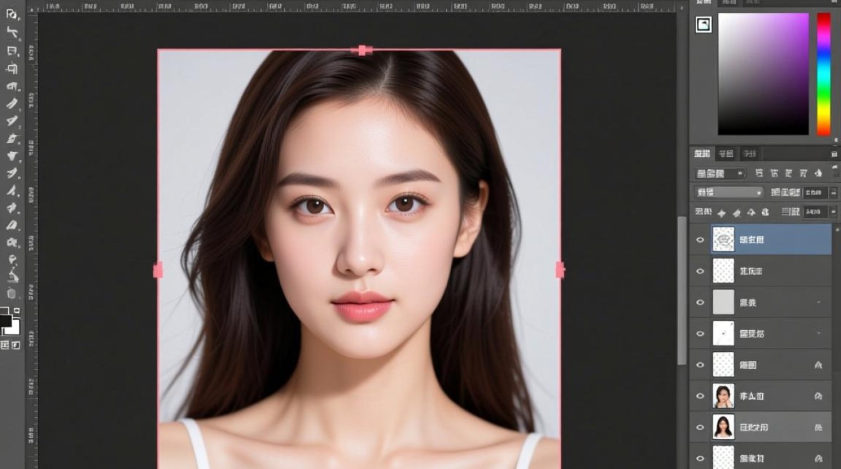Screen dimensions: 841x469
Task: Click the fourth filter icon in the layers filter row
Action: click(x=804, y=173)
